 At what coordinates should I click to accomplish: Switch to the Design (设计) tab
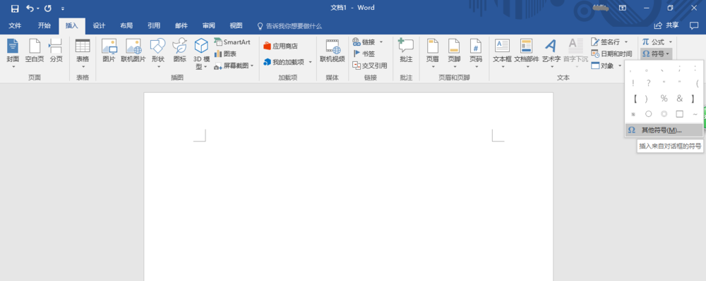99,25
